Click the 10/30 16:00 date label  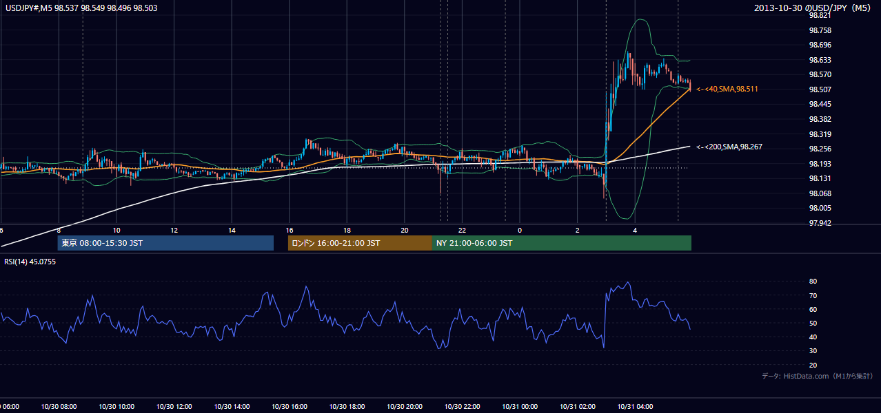(x=290, y=407)
